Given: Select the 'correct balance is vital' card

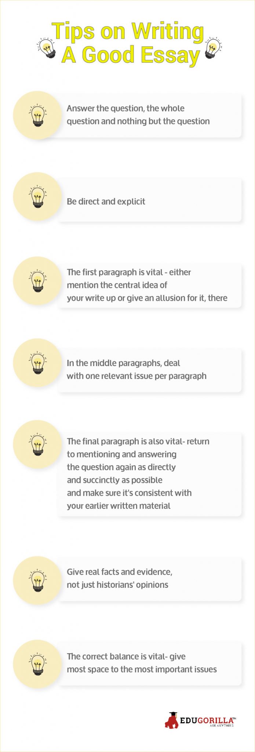Looking at the screenshot, I should click(x=150, y=664).
